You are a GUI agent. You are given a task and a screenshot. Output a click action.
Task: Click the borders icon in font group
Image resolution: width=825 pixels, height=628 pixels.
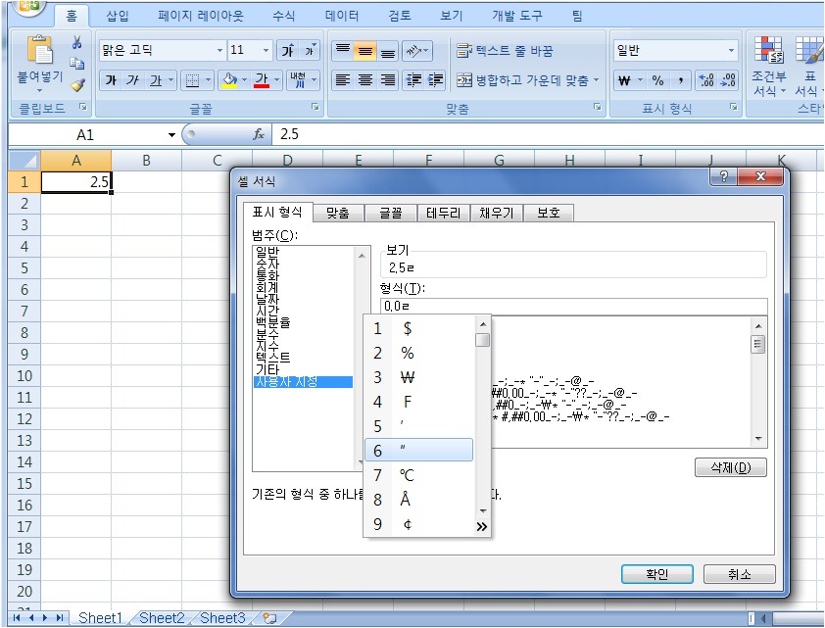pyautogui.click(x=193, y=80)
